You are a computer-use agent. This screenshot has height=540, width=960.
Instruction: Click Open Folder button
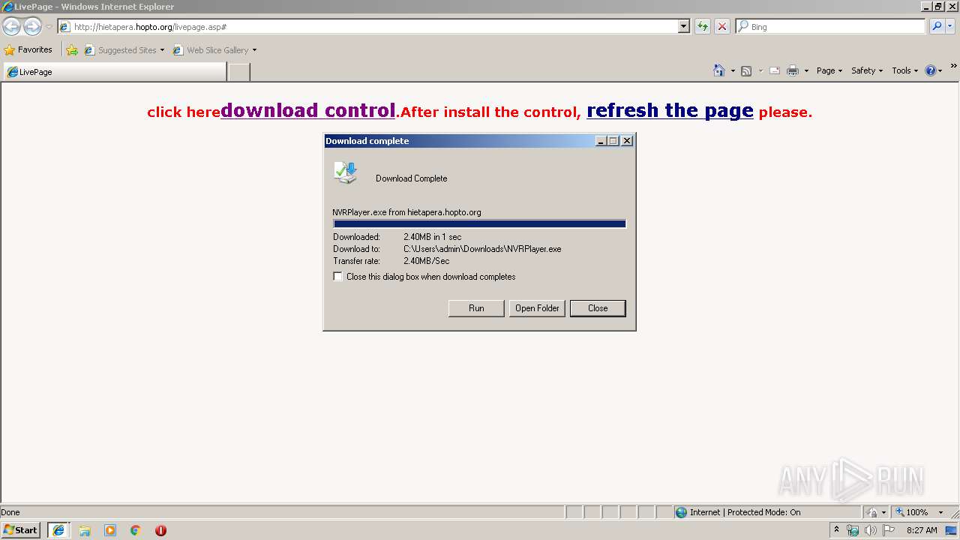(x=537, y=308)
